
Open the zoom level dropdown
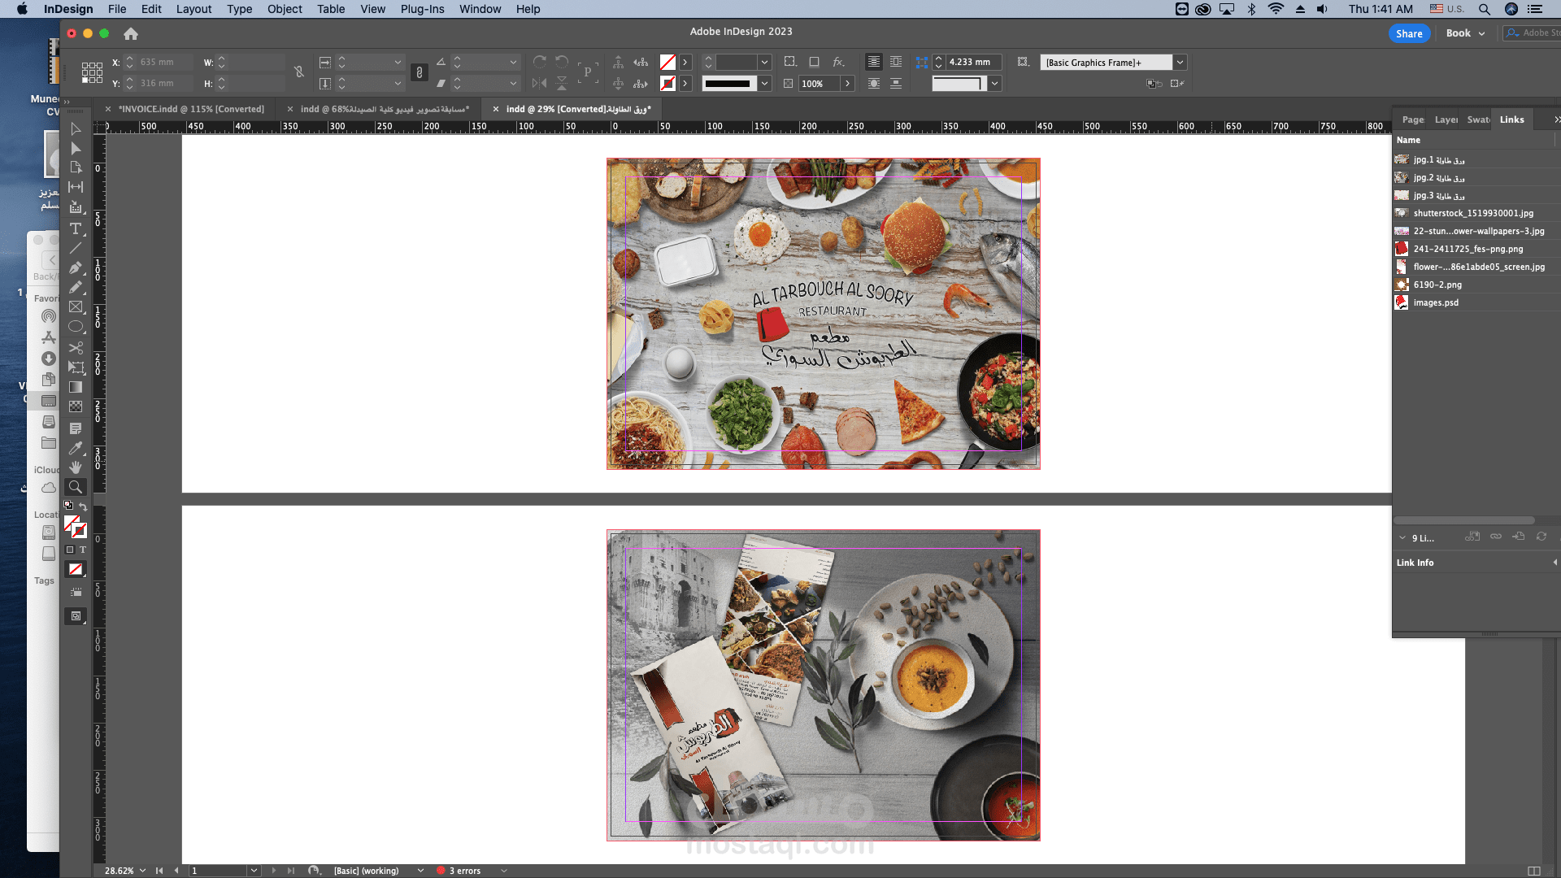pyautogui.click(x=143, y=871)
